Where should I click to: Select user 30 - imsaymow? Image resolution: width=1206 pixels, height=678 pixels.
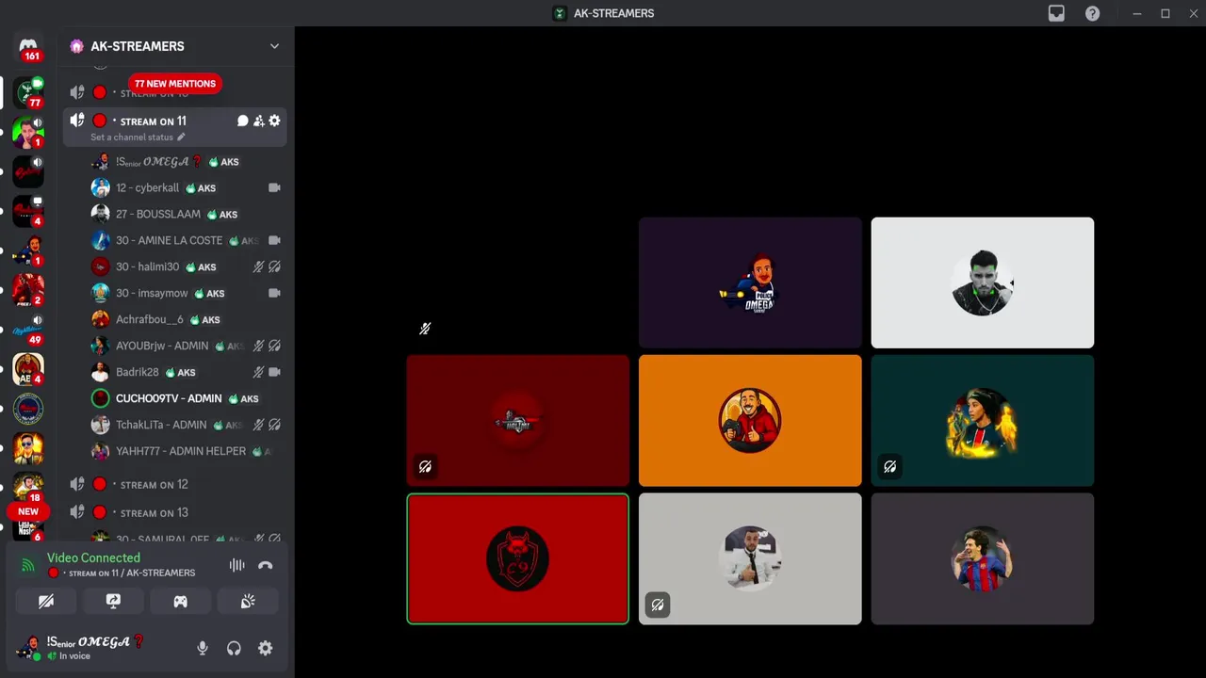coord(187,293)
